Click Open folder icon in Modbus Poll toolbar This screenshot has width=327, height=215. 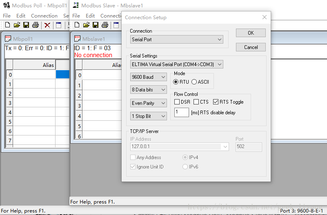pos(17,25)
